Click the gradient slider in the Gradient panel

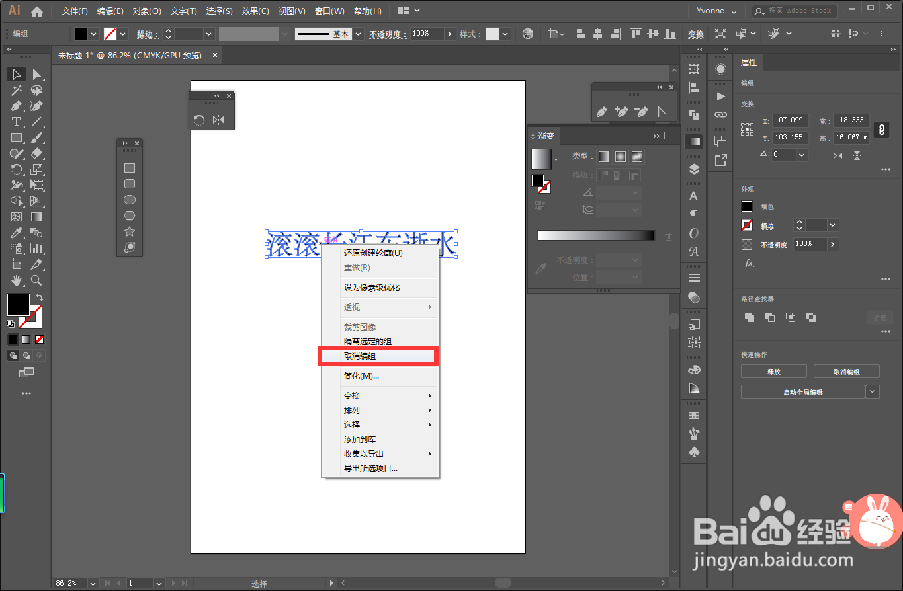tap(595, 235)
